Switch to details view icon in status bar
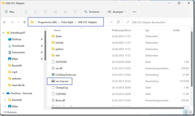Screen dimensions: 195x116 [186, 112]
